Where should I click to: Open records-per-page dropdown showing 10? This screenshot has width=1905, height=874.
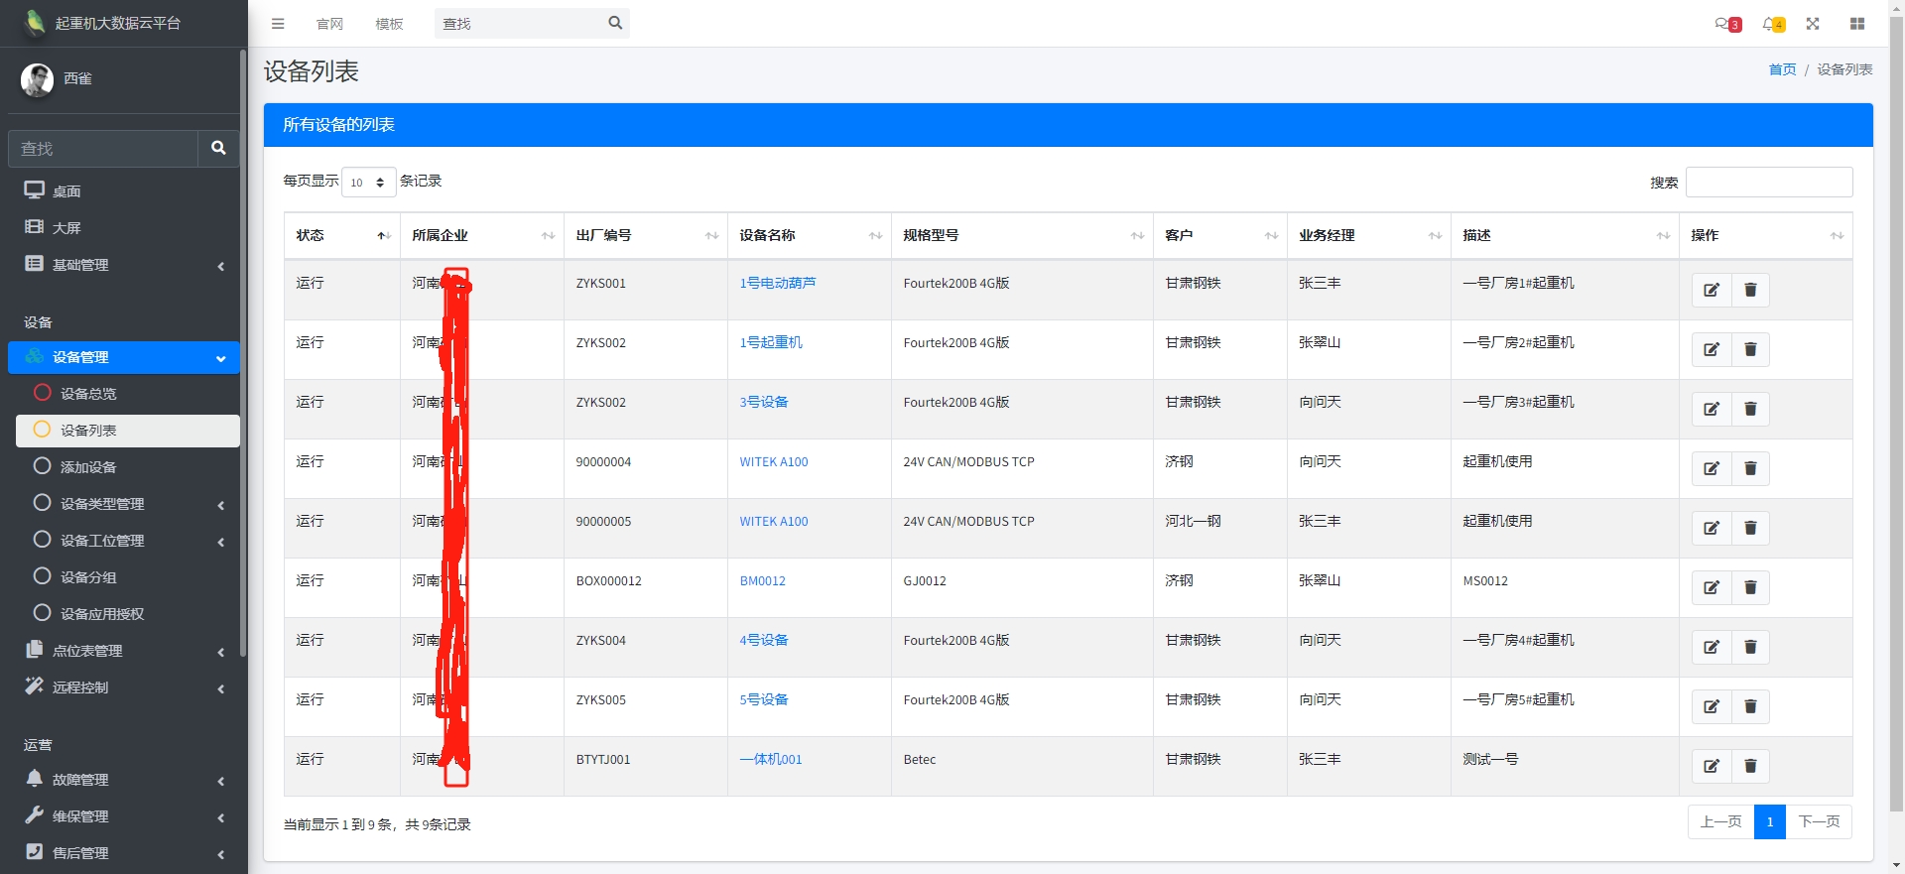[368, 183]
